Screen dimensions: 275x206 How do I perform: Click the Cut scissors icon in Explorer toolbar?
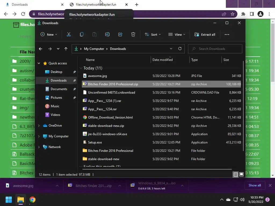(68, 35)
